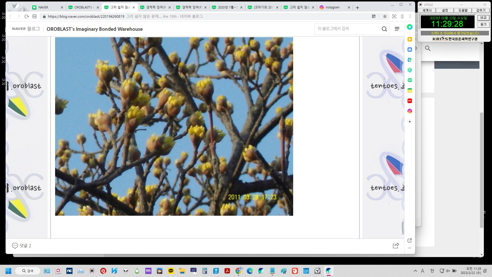Click the screen capture icon in toolbar
Viewport: 492px width, 277px height.
coord(394,16)
